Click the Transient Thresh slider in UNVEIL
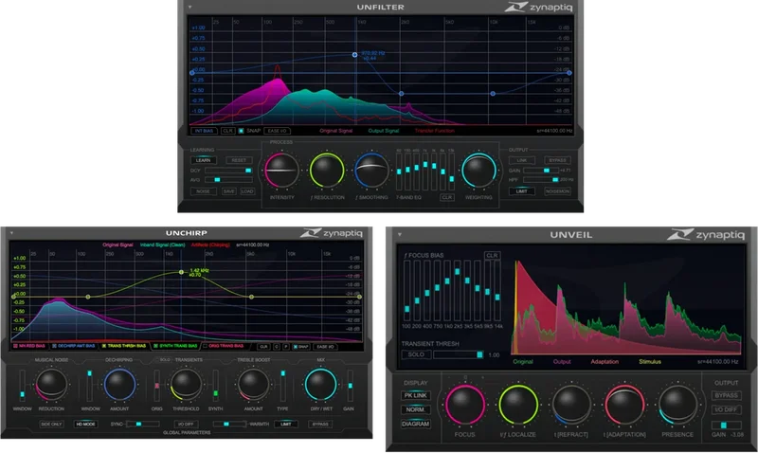Screen dimensions: 758x453 [x=459, y=354]
